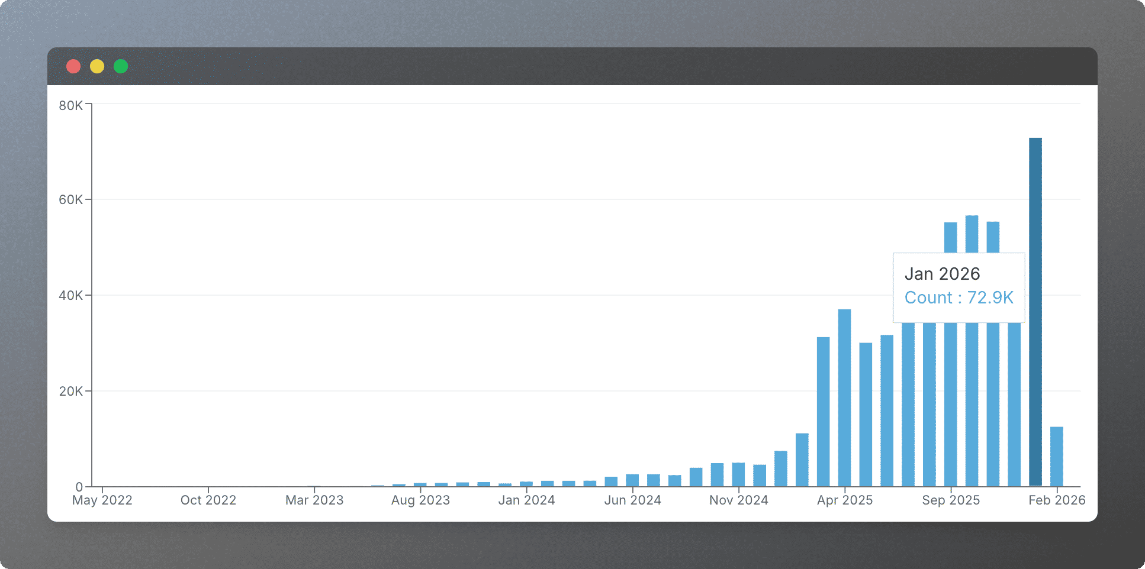Click the 'May 2022' x-axis label

[x=102, y=500]
